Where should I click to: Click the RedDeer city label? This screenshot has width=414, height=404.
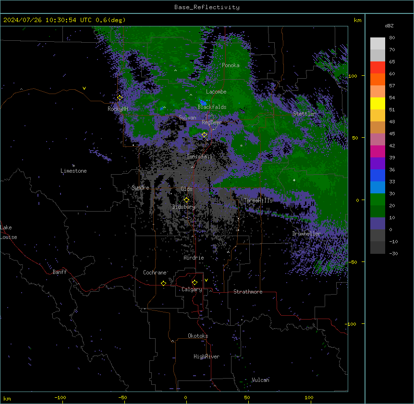tap(212, 122)
